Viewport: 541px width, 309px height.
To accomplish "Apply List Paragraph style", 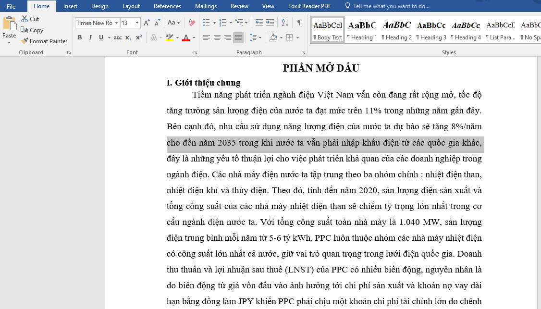I will (500, 30).
